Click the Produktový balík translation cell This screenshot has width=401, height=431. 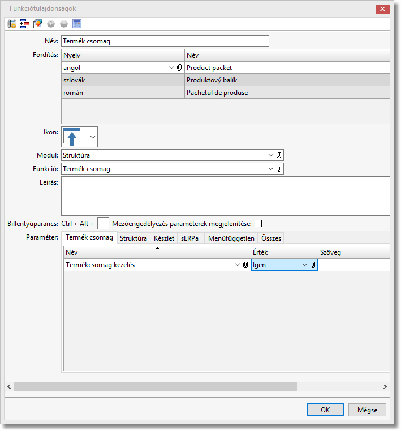287,80
